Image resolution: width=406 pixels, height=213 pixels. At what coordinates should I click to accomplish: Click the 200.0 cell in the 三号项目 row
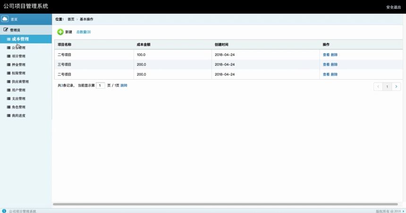click(141, 65)
